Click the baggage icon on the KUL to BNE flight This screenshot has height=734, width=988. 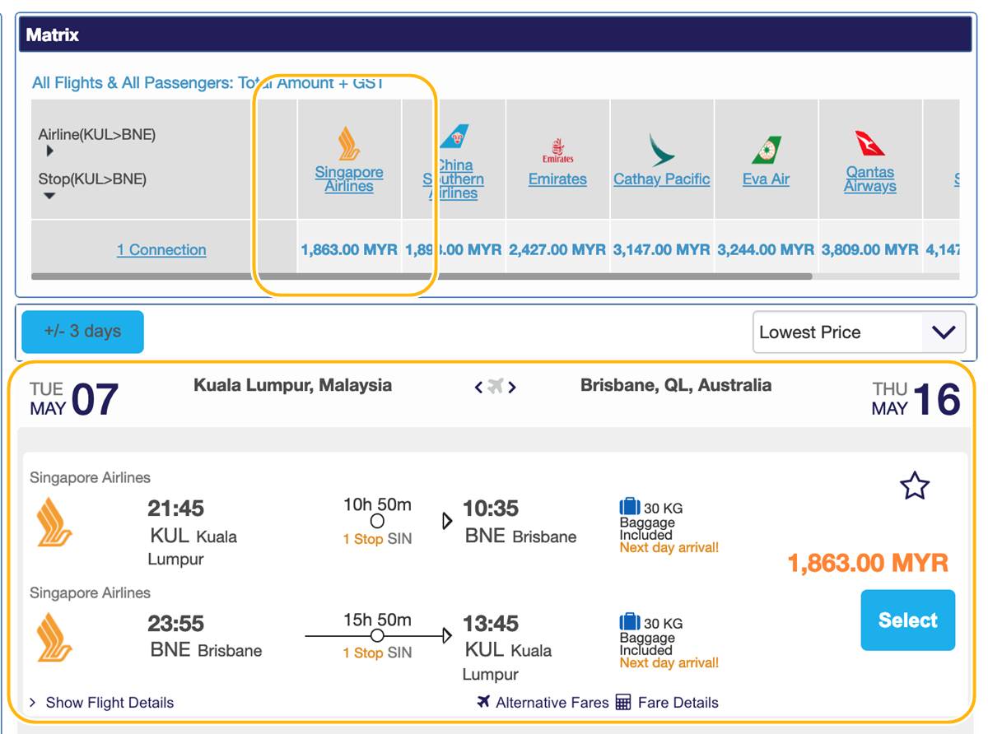(630, 507)
